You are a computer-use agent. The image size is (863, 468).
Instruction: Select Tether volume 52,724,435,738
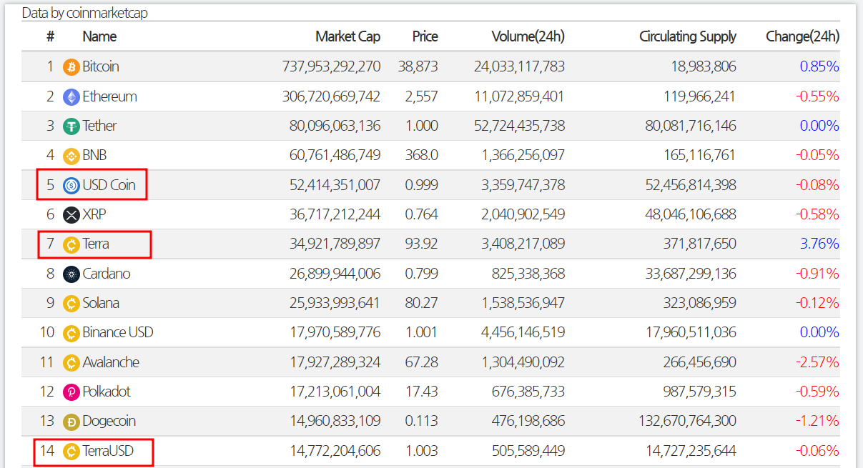point(519,126)
